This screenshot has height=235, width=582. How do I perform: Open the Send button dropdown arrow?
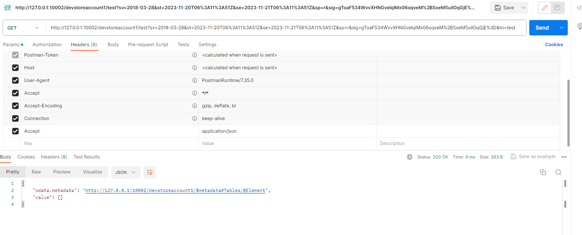(x=561, y=27)
